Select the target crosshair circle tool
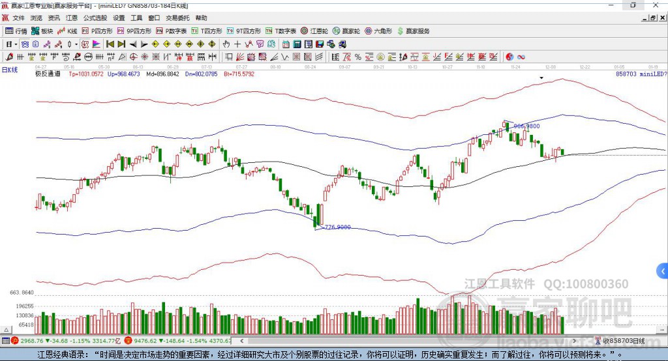The height and width of the screenshot is (361, 668). click(x=133, y=57)
